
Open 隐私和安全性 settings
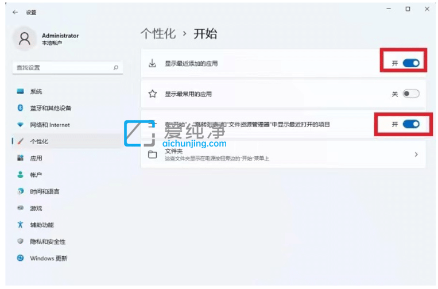tap(67, 241)
